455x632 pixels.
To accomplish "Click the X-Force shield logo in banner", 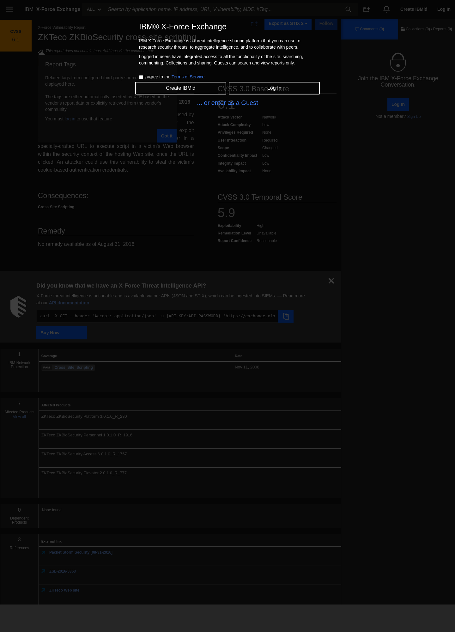I will 18,307.
